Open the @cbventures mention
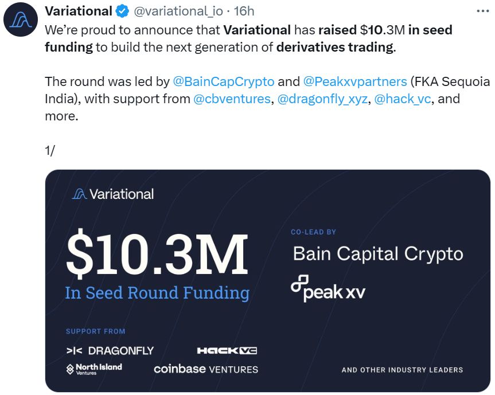Image resolution: width=495 pixels, height=395 pixels. (232, 99)
